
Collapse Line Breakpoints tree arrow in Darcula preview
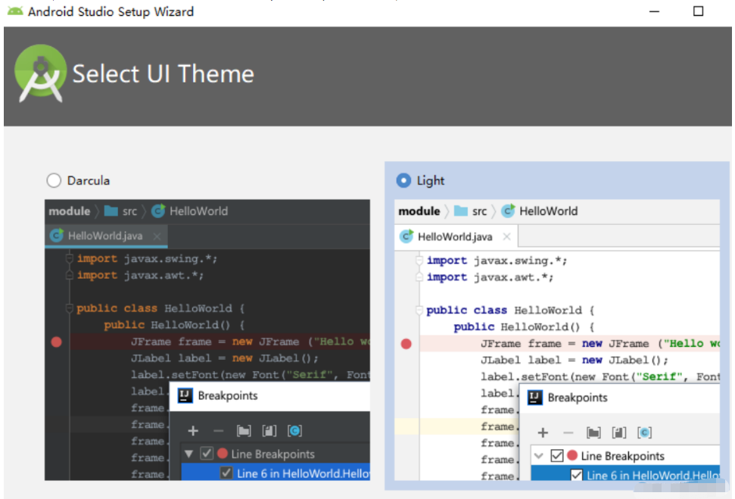click(188, 454)
